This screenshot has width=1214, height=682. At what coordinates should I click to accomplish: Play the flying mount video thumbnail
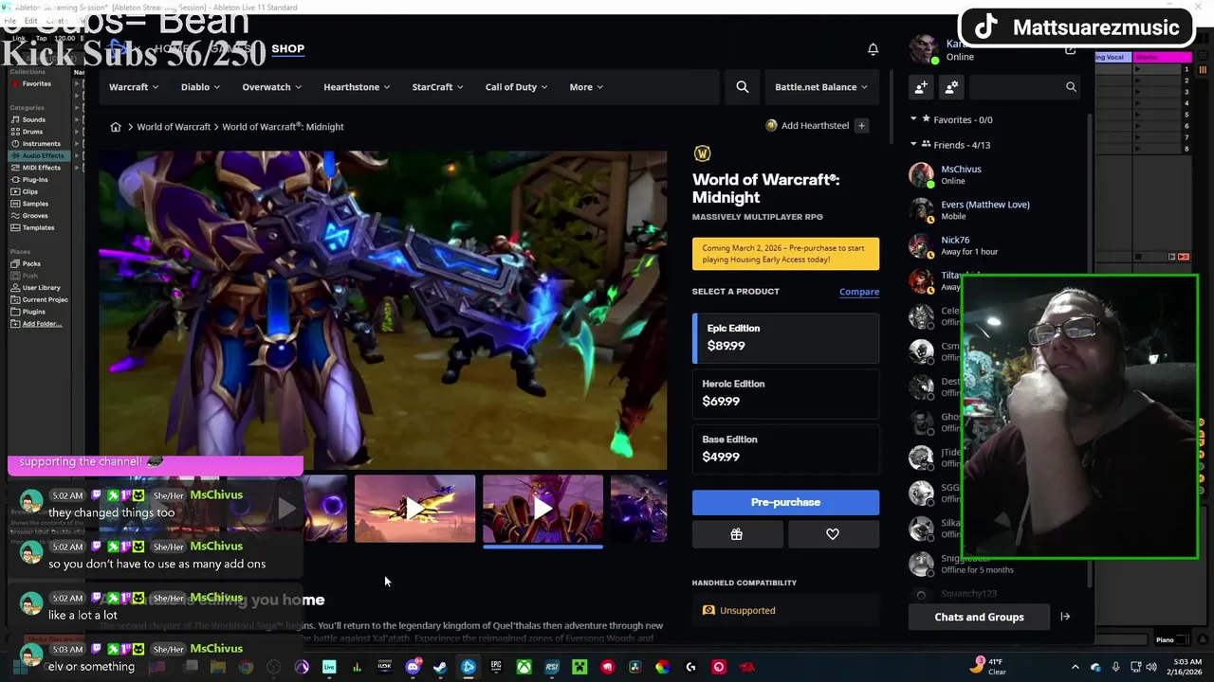(415, 509)
